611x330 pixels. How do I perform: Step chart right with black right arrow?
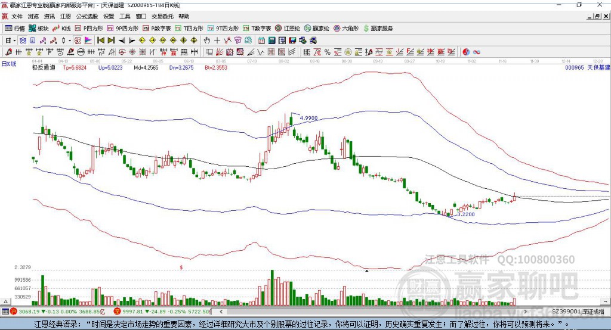(x=132, y=41)
